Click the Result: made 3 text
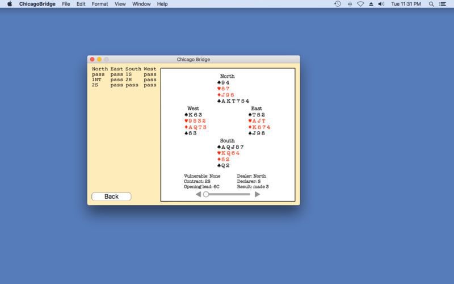This screenshot has width=454, height=284. (253, 187)
